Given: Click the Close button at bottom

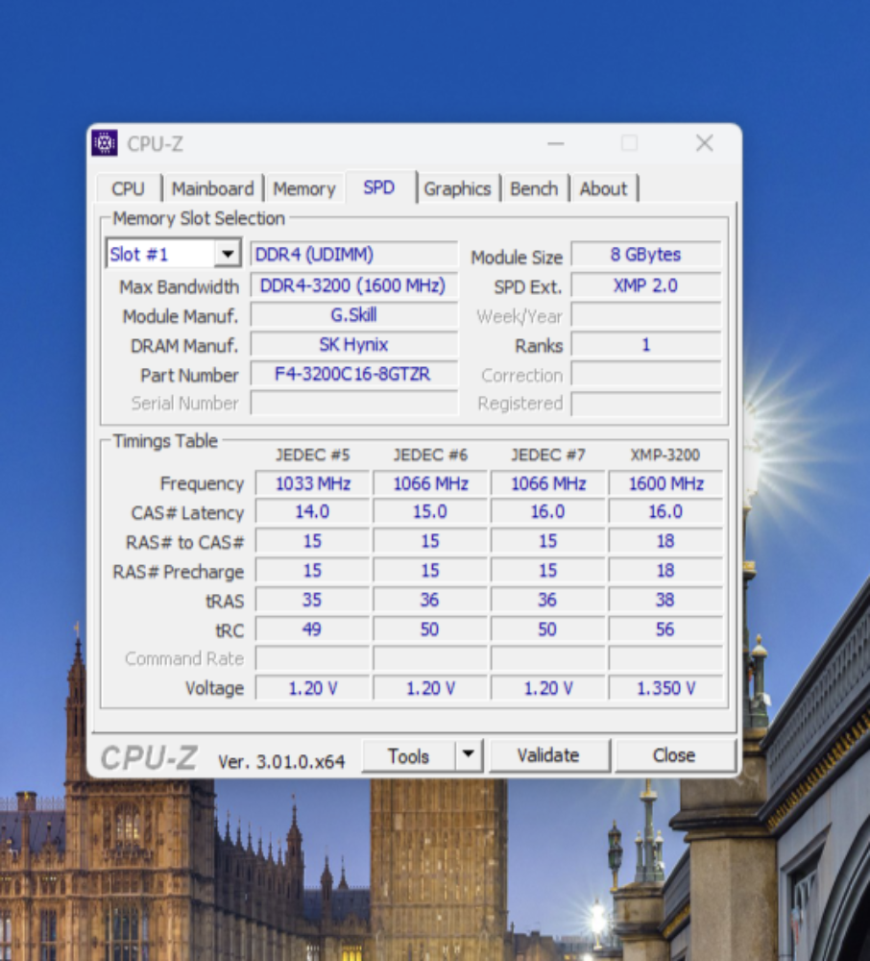Looking at the screenshot, I should coord(674,755).
